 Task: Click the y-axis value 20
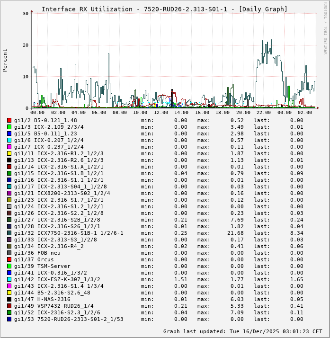(26, 45)
